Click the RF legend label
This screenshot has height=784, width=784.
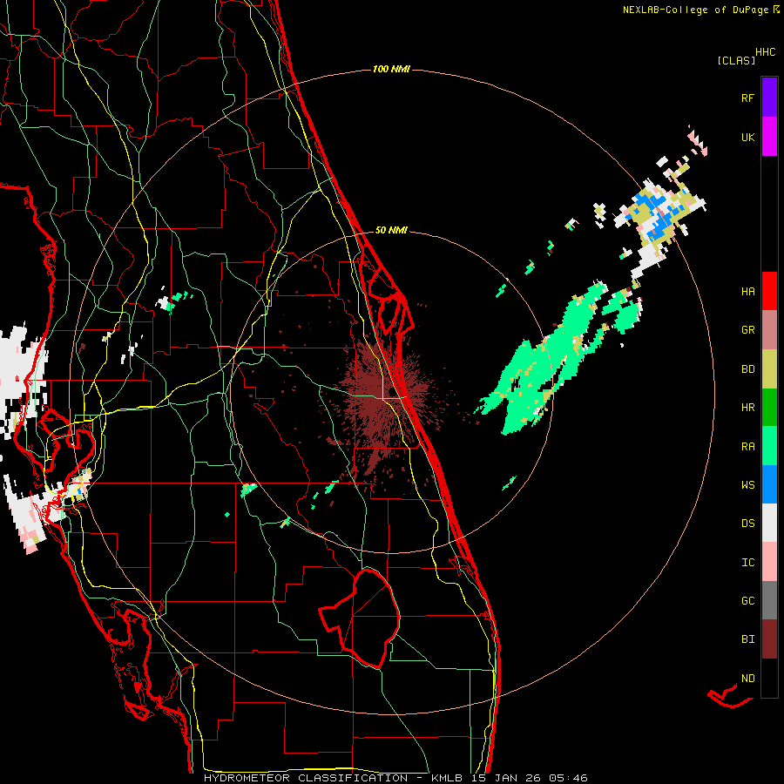(x=747, y=98)
